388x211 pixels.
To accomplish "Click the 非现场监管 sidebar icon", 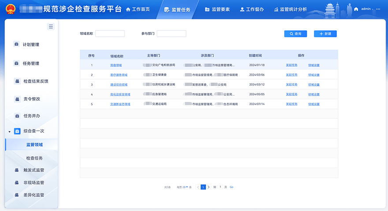I will coord(17,182).
